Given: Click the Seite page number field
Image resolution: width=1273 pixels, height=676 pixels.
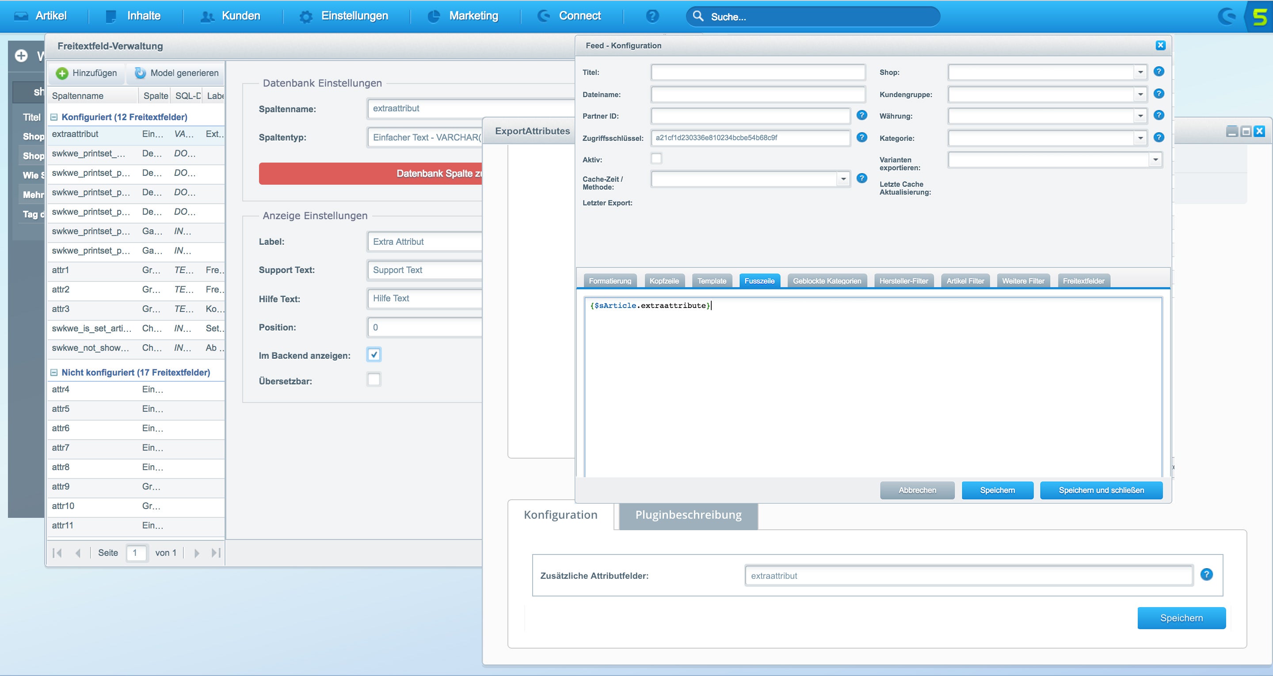Looking at the screenshot, I should pyautogui.click(x=137, y=553).
